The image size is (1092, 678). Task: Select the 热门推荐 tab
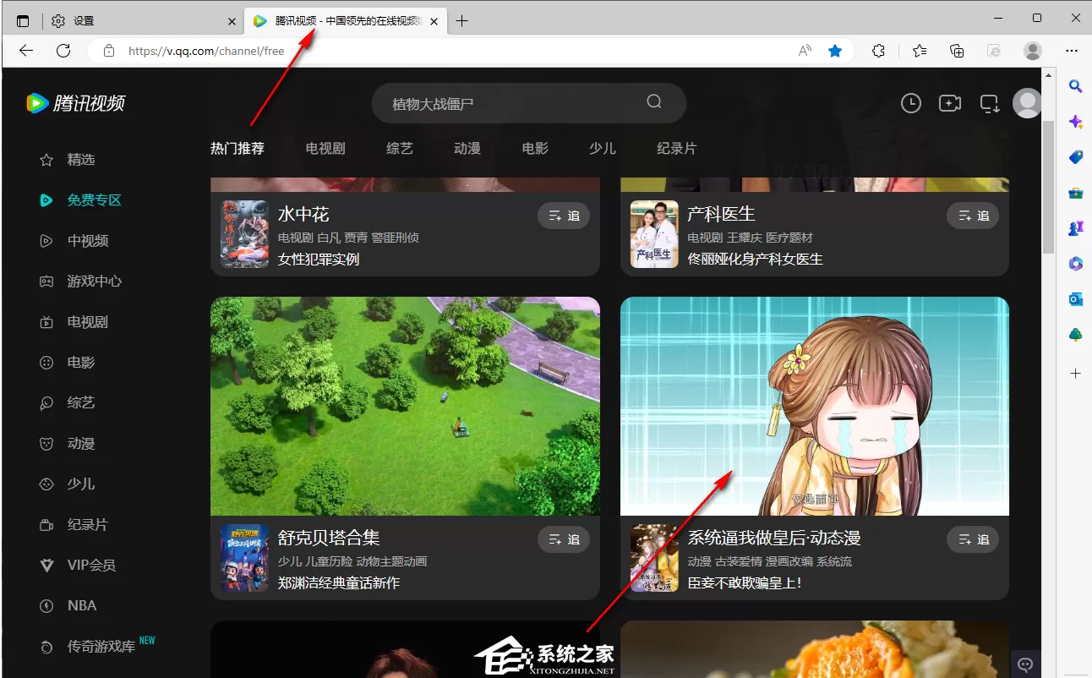(x=238, y=149)
